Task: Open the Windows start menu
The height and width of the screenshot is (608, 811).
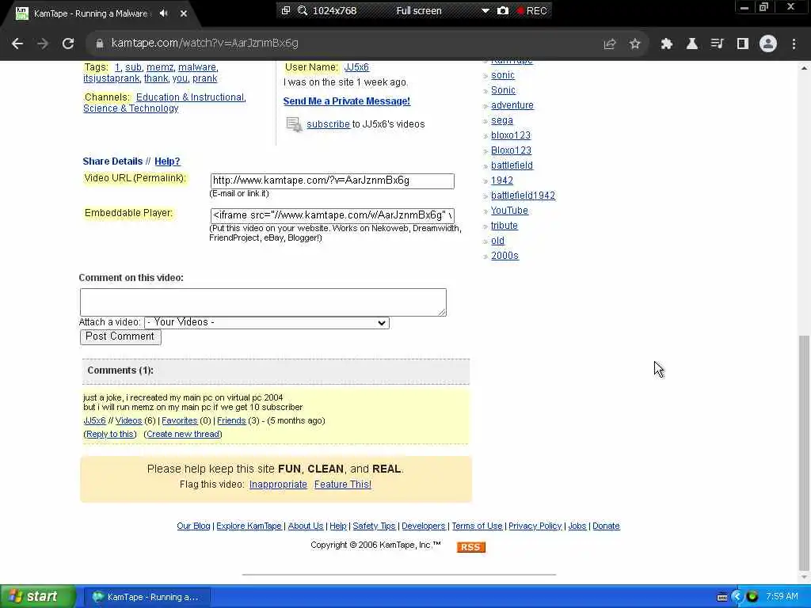Action: coord(38,597)
